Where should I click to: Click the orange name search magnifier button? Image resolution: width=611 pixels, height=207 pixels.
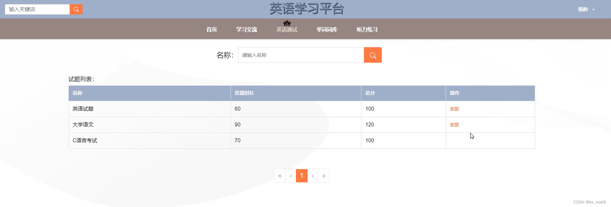(373, 55)
